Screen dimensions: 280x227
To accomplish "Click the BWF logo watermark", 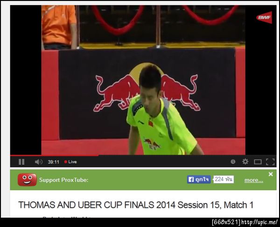I will tap(264, 18).
